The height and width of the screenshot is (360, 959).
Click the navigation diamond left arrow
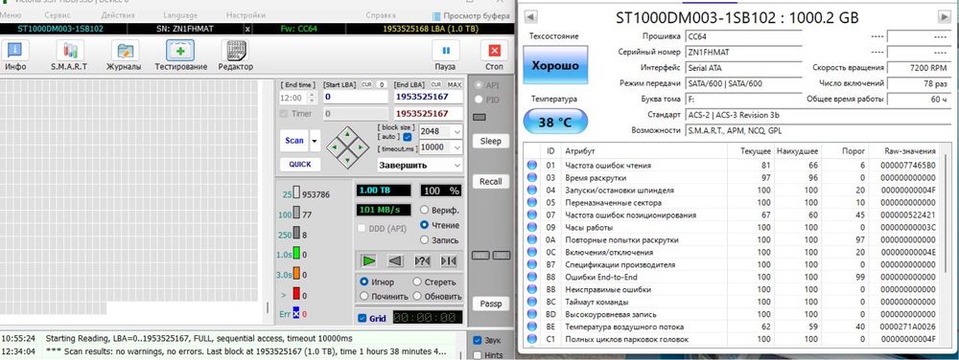(x=334, y=146)
